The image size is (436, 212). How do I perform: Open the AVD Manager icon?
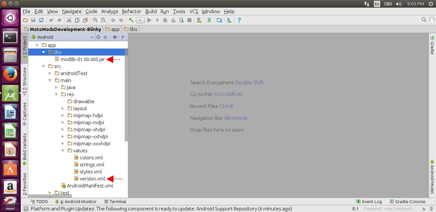(199, 20)
